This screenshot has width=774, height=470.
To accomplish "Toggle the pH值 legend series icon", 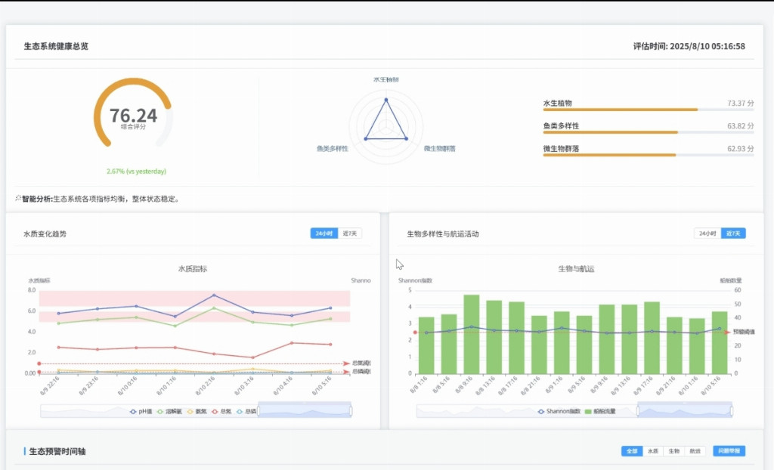I will [x=133, y=412].
